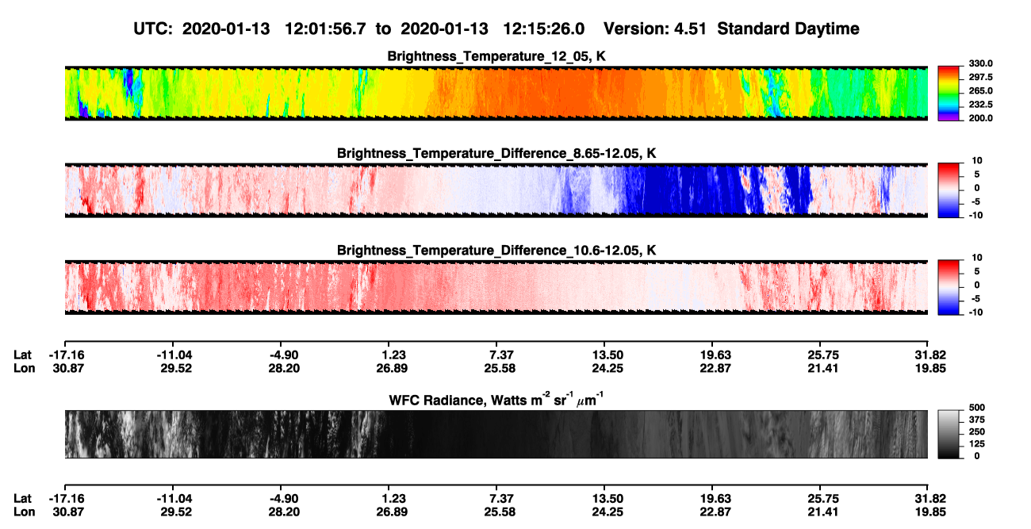The height and width of the screenshot is (529, 1031).
Task: Click the grayscale colorbar of WFC Radiance
Action: (948, 434)
